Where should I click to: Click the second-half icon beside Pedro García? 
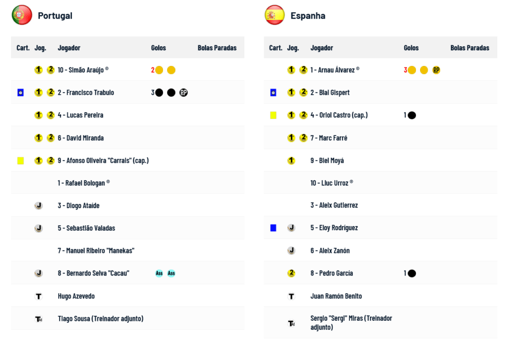tap(291, 273)
